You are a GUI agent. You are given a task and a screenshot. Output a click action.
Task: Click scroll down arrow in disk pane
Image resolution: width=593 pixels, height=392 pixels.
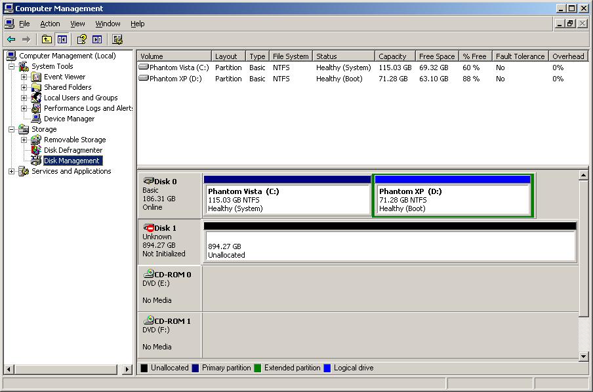(x=584, y=356)
